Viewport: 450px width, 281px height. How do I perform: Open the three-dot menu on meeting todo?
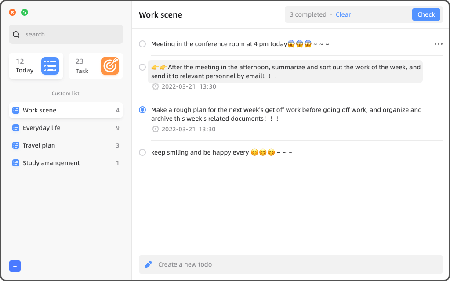click(438, 44)
